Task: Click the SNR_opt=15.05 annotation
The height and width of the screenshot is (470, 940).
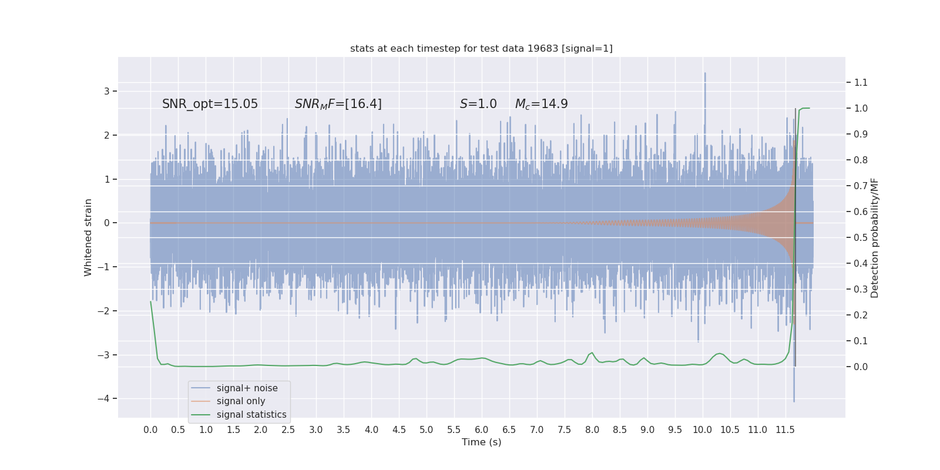Action: click(210, 104)
